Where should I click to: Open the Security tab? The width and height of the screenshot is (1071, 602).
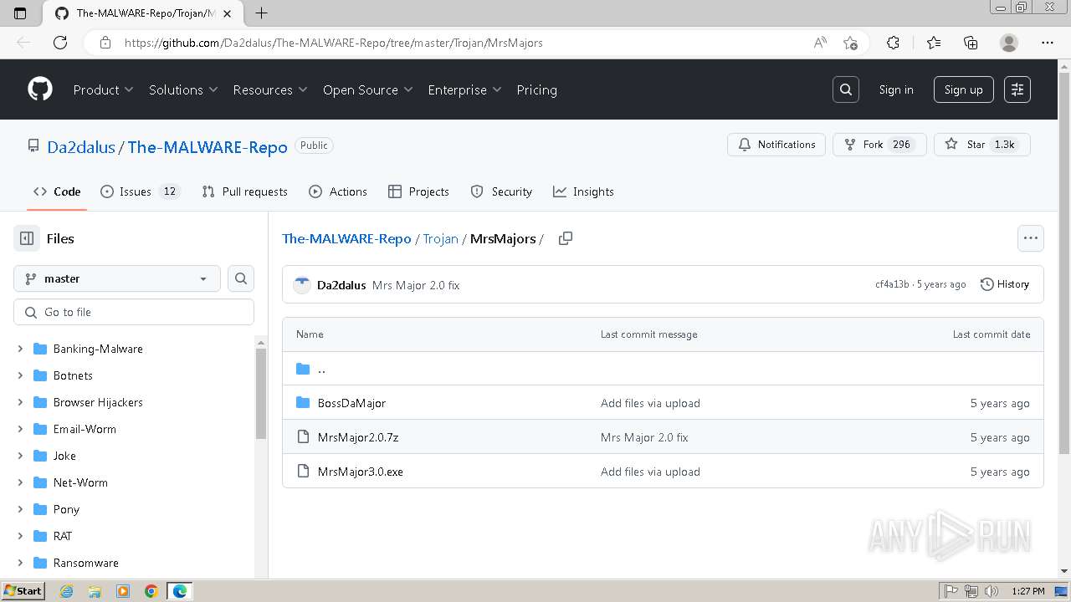click(x=501, y=191)
